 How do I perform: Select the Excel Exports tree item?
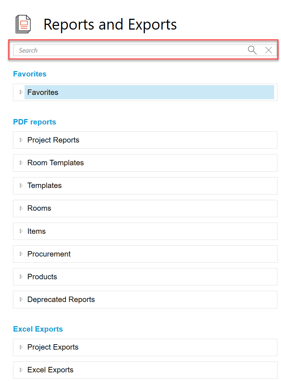point(50,370)
